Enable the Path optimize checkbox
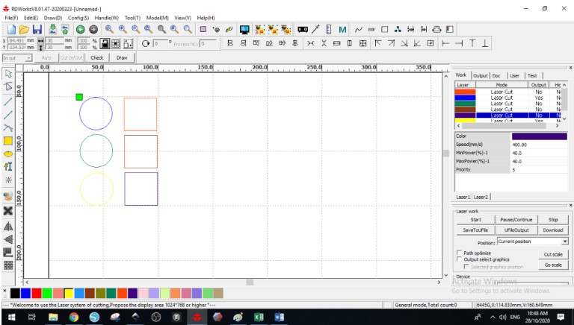 (x=459, y=253)
